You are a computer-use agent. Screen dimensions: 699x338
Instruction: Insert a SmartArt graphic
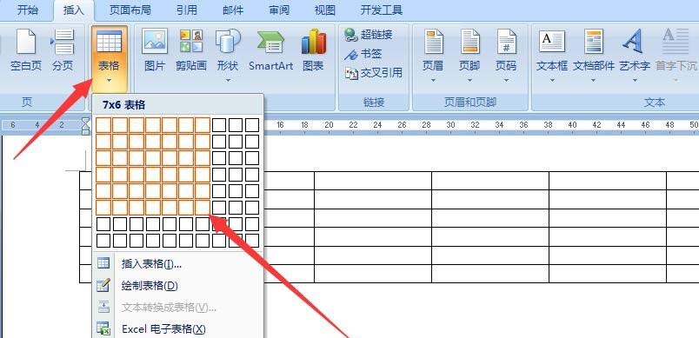(x=270, y=50)
